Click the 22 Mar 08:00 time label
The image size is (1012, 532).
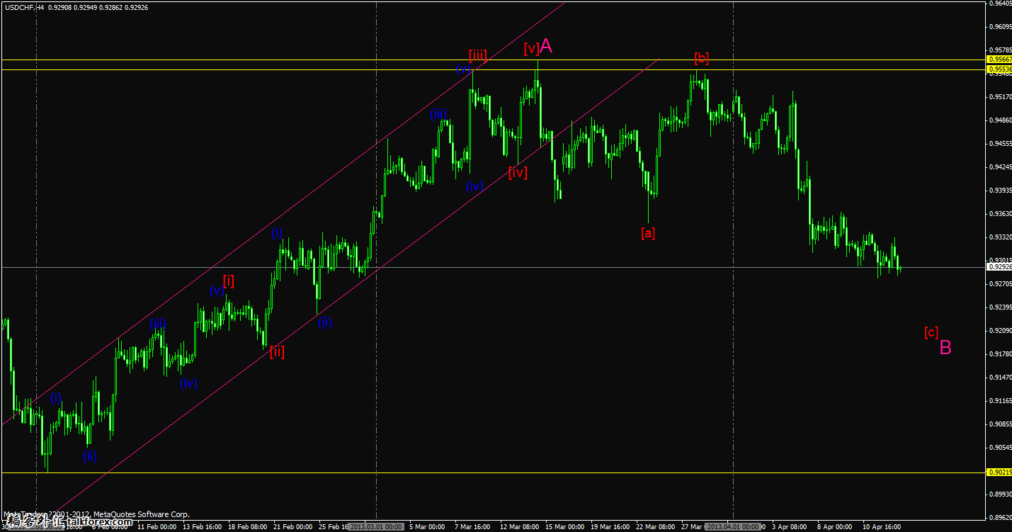(x=655, y=527)
